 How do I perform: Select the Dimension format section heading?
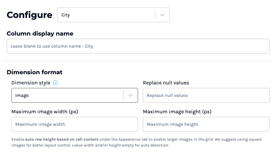34,72
